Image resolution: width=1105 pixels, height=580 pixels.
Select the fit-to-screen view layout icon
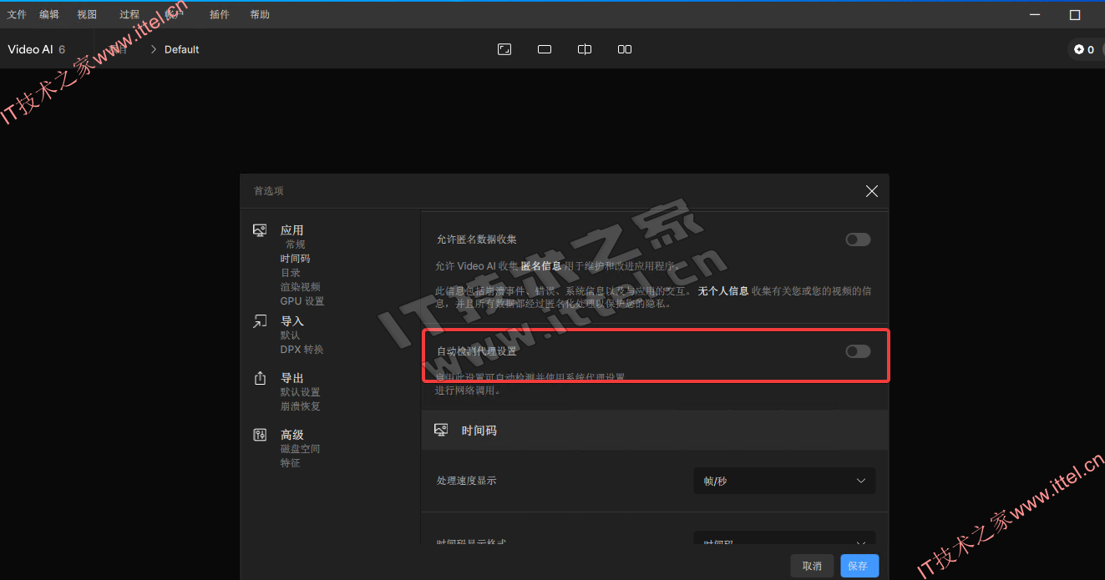click(504, 49)
